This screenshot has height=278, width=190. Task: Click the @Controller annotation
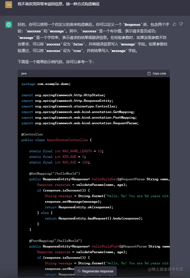(x=32, y=134)
